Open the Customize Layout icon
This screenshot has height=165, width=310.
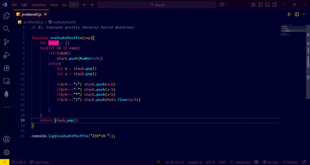[x=253, y=5]
